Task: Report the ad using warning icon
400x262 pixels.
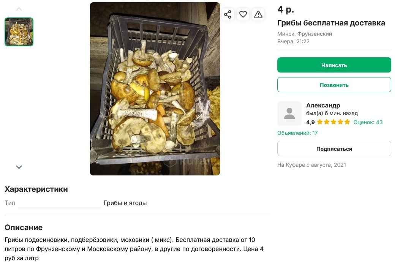Action: coord(258,14)
